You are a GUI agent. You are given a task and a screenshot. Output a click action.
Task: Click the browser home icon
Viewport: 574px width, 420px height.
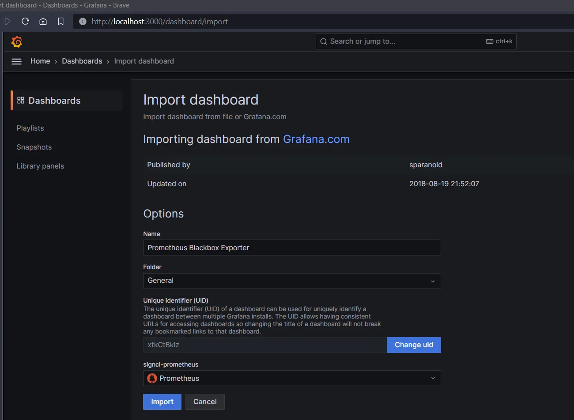tap(43, 21)
